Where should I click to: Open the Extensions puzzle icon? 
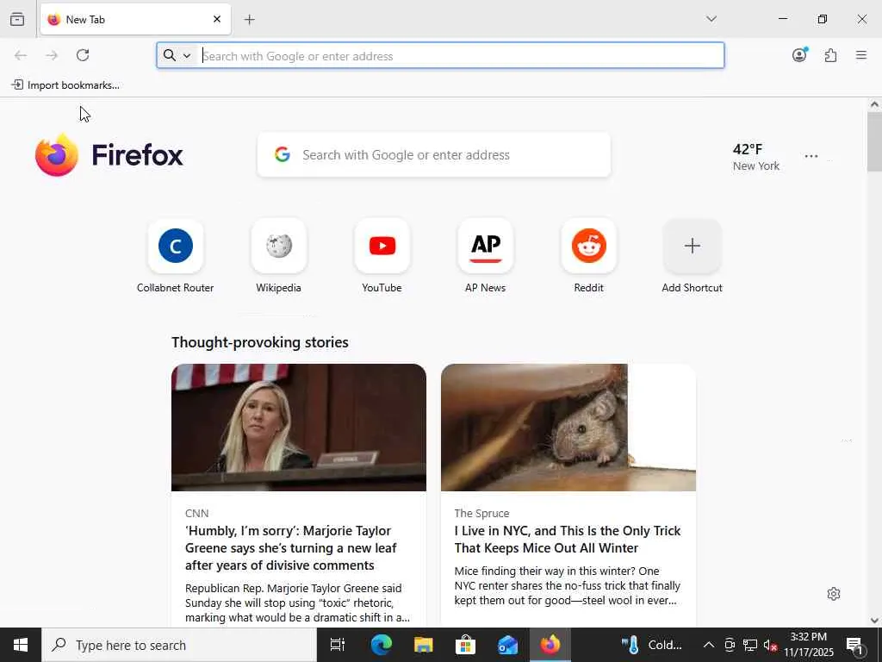(x=831, y=55)
